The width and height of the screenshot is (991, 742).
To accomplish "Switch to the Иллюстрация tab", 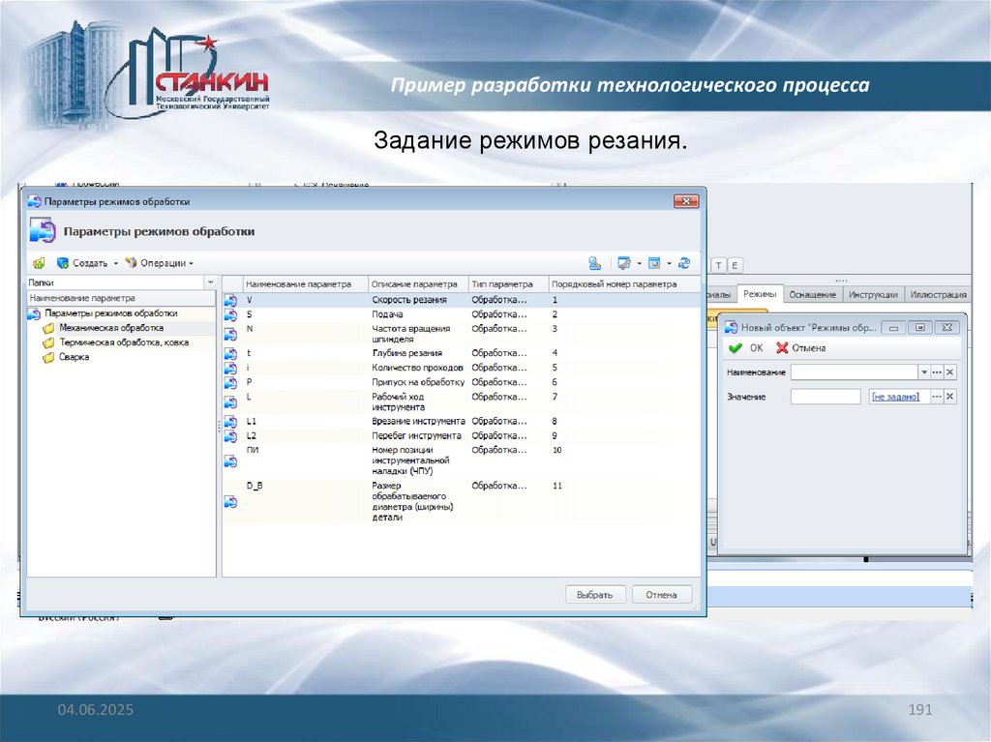I will pyautogui.click(x=938, y=294).
